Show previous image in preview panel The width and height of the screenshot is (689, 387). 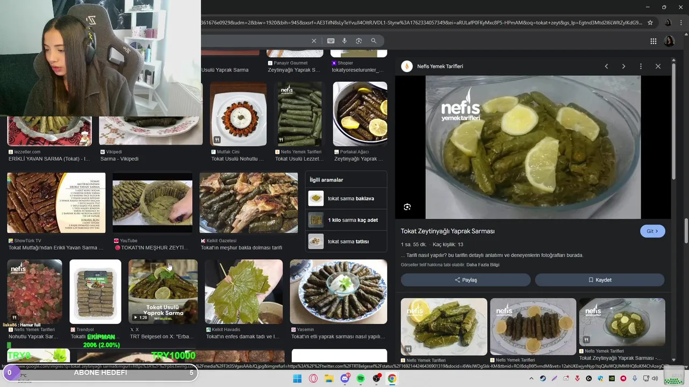(x=606, y=66)
